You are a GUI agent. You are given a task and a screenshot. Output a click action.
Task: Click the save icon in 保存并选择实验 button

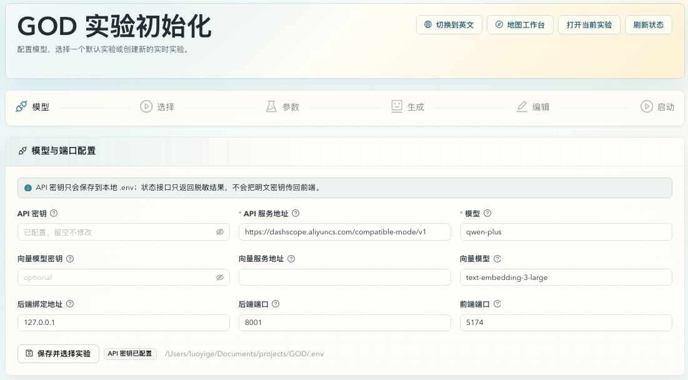[x=29, y=353]
